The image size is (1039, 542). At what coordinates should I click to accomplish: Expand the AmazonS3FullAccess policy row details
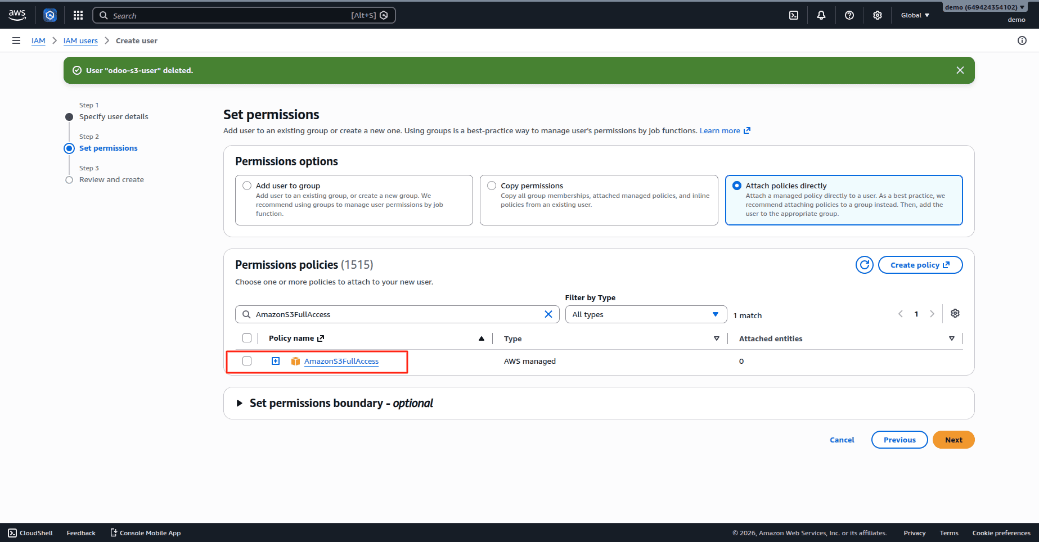[276, 361]
